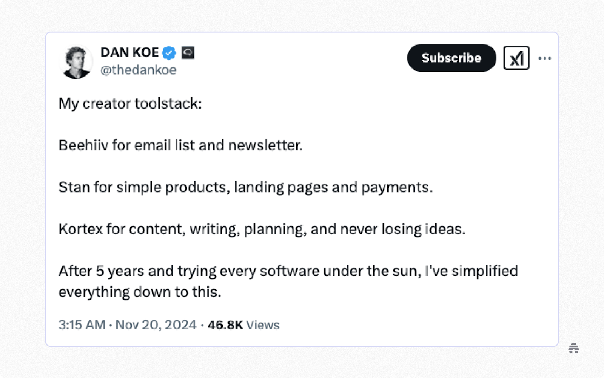The width and height of the screenshot is (604, 378).
Task: Open Grok via the slashed-square icon
Action: pyautogui.click(x=516, y=58)
